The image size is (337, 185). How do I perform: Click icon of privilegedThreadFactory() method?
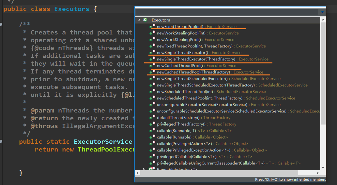click(x=152, y=124)
